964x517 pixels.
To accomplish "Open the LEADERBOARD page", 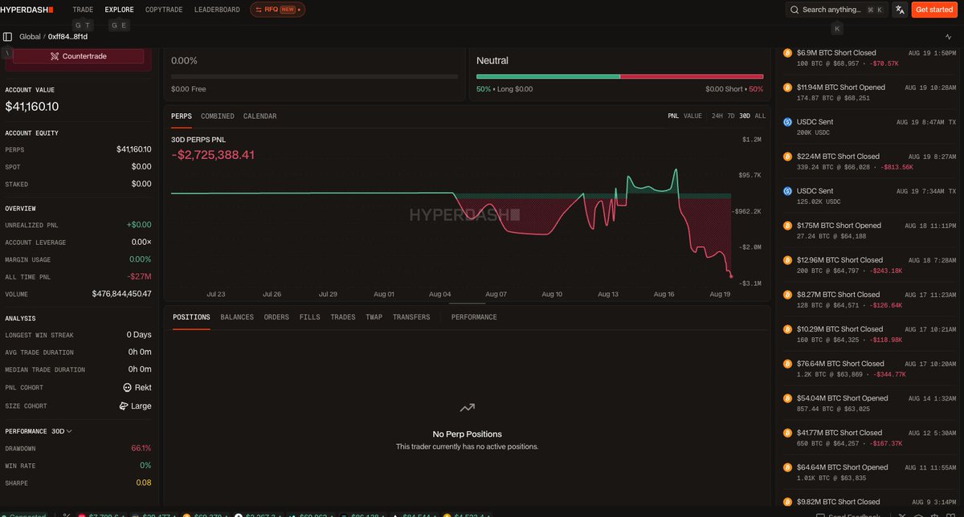I will (217, 10).
